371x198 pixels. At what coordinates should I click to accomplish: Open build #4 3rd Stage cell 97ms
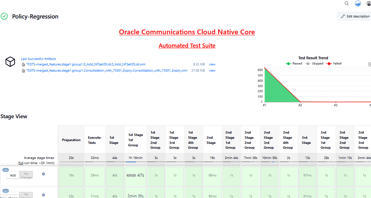(x=307, y=176)
